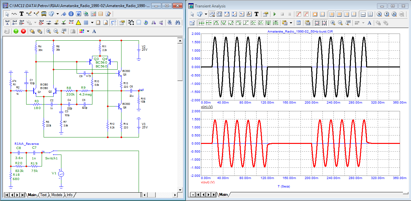Expand the grid options dropdown arrow
This screenshot has width=411, height=201.
(92, 23)
